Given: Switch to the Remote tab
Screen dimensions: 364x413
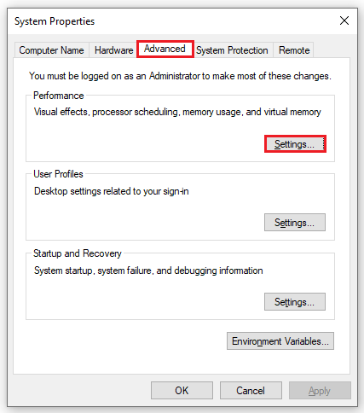Looking at the screenshot, I should (294, 50).
